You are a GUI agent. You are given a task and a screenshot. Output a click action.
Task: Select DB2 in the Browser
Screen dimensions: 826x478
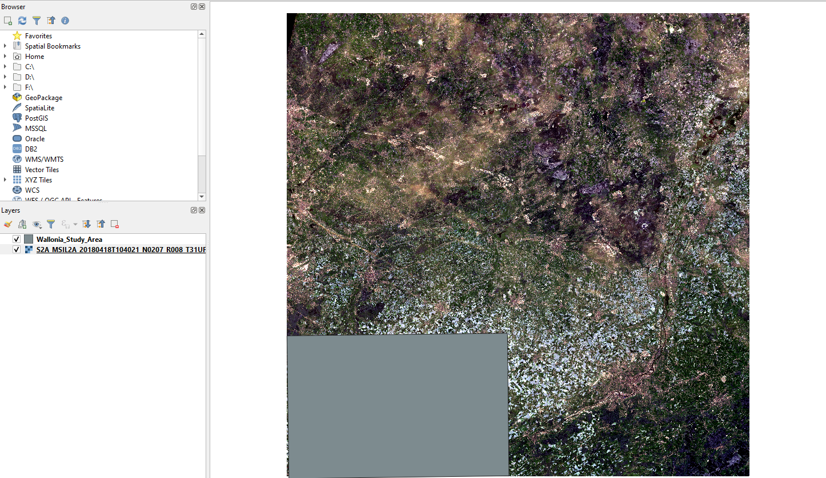tap(31, 149)
